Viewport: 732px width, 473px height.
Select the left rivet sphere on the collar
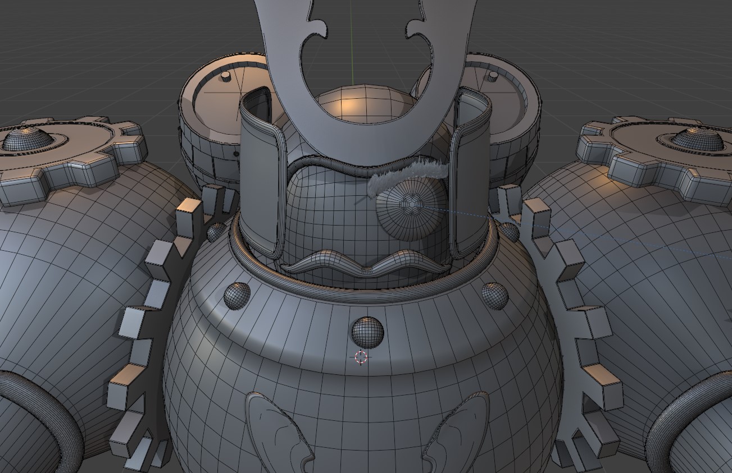(x=237, y=295)
